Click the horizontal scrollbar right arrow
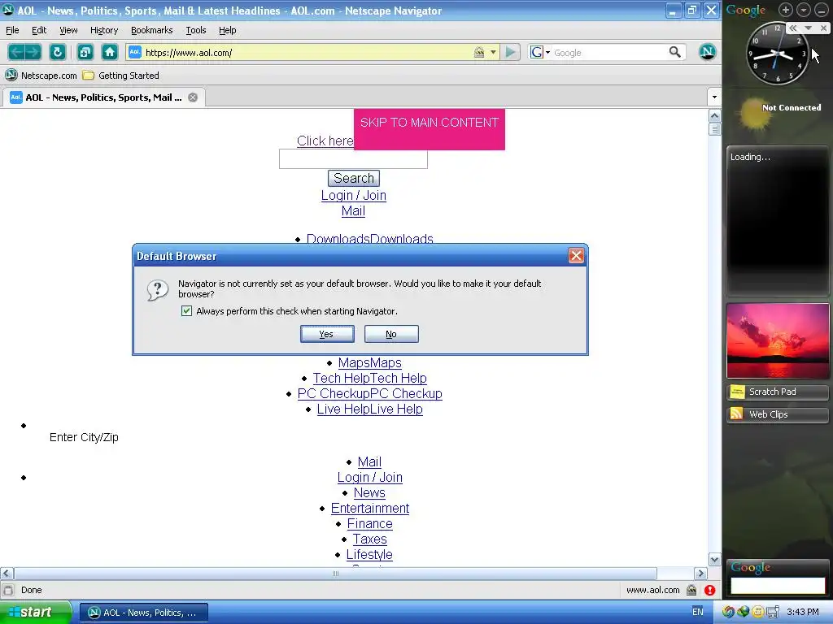The width and height of the screenshot is (833, 624). tap(700, 573)
